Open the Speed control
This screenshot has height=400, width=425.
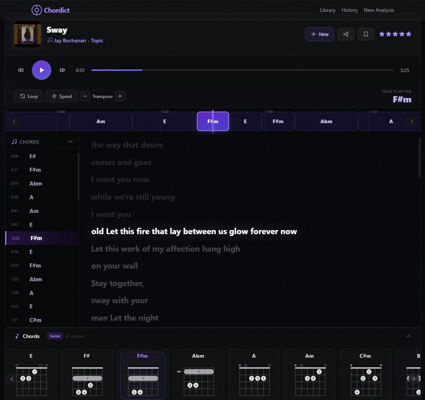pos(61,96)
